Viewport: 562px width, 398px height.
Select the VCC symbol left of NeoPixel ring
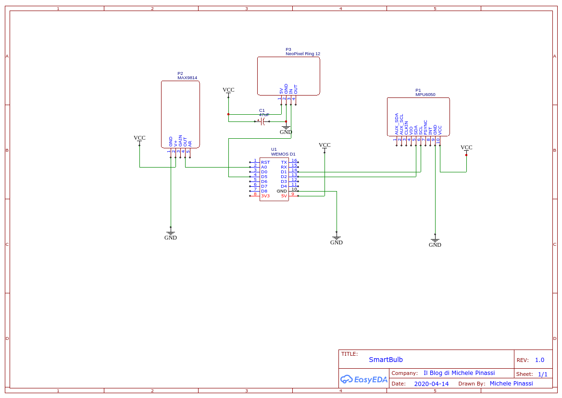[229, 92]
